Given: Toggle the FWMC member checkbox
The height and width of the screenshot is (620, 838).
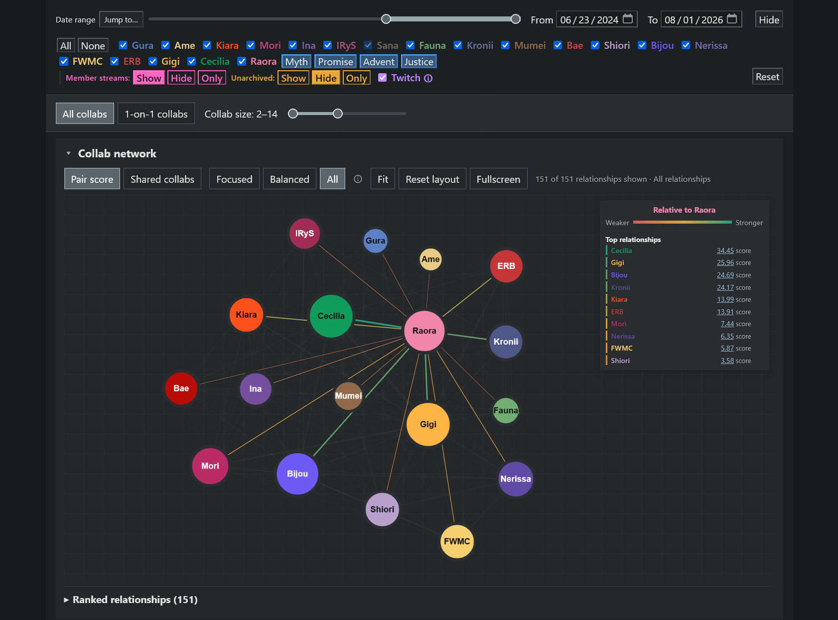Looking at the screenshot, I should pyautogui.click(x=64, y=61).
